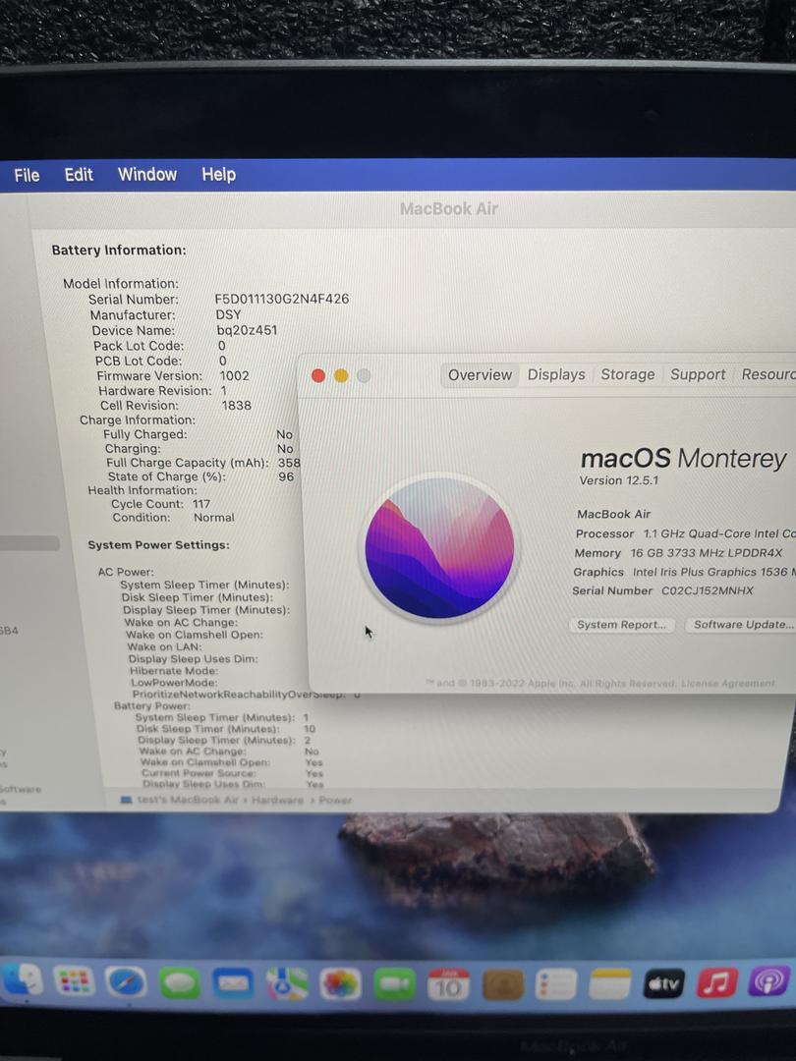The height and width of the screenshot is (1061, 796).
Task: Select Mac serial number C02CJ152MNHX
Action: click(x=708, y=590)
